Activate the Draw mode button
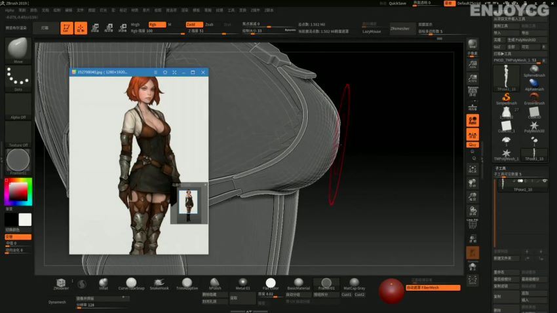 point(81,28)
